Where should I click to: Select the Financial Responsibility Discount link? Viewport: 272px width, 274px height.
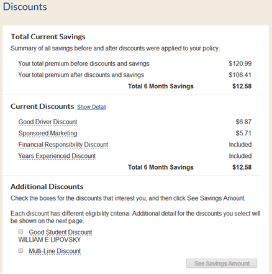coord(63,145)
